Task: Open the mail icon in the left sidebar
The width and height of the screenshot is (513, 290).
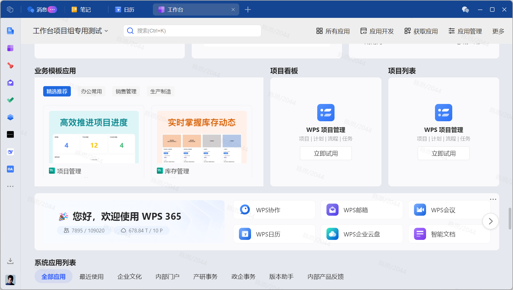Action: point(10,83)
